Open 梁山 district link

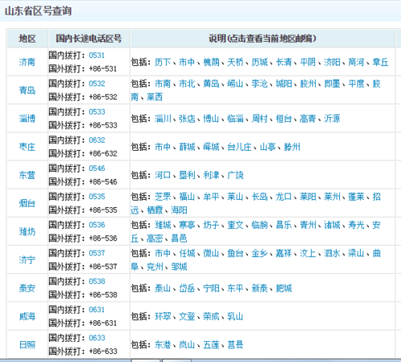[x=356, y=254]
